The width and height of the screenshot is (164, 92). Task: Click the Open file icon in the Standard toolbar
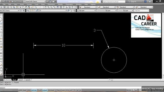[x=2, y=7]
